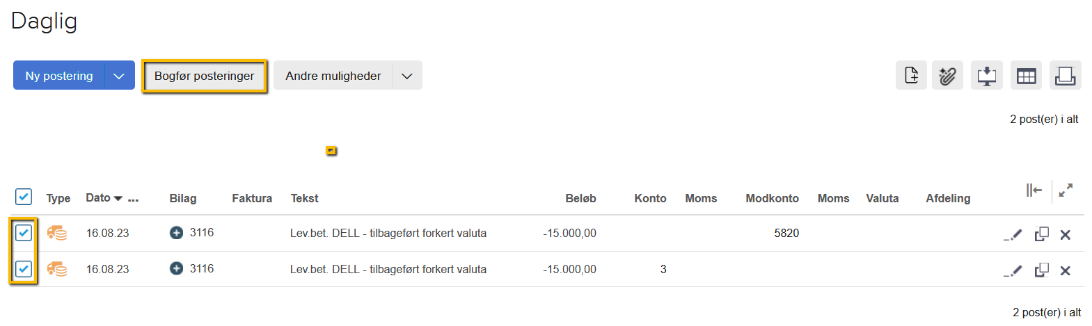Click the Bogfør posteringer button

coord(204,76)
